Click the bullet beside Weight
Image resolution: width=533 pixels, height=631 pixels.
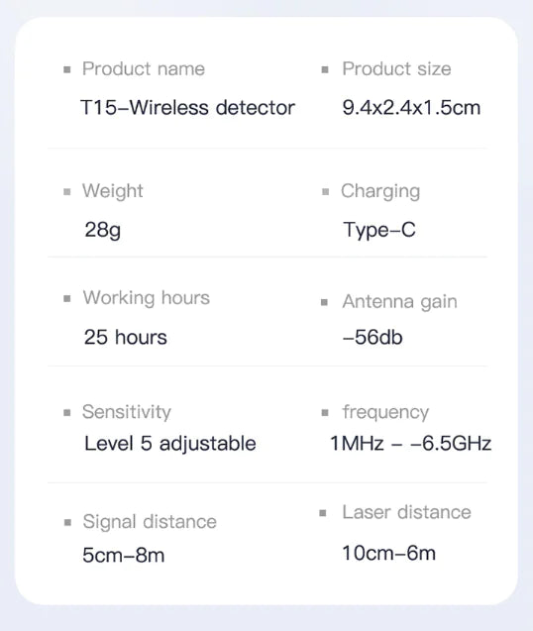[67, 192]
